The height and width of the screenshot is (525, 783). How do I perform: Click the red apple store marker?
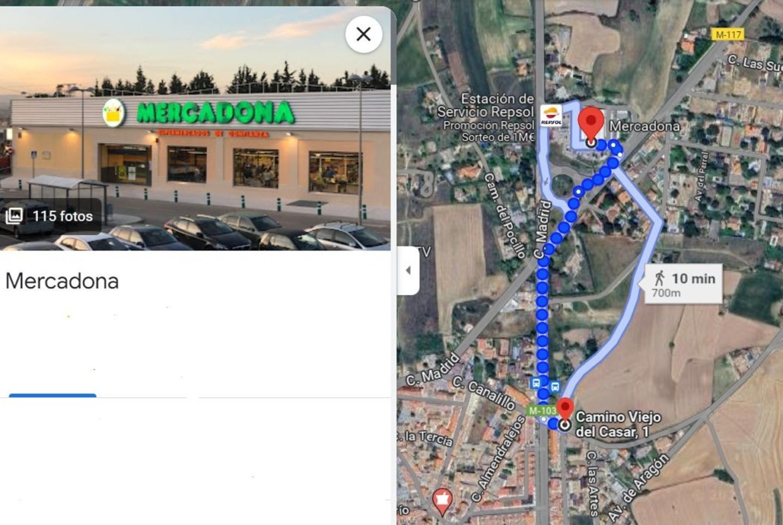[x=442, y=501]
